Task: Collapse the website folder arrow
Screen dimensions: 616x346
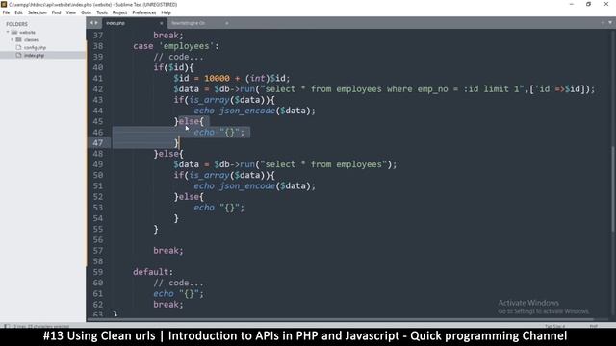Action: (8, 32)
